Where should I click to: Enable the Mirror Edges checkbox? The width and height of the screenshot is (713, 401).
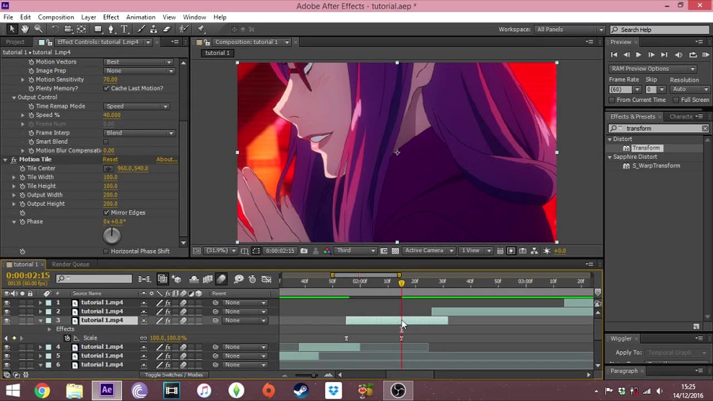click(x=106, y=212)
